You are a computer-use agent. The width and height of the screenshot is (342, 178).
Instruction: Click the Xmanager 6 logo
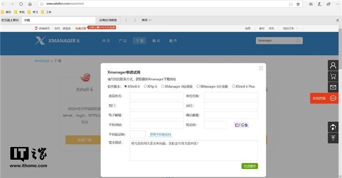pos(57,40)
